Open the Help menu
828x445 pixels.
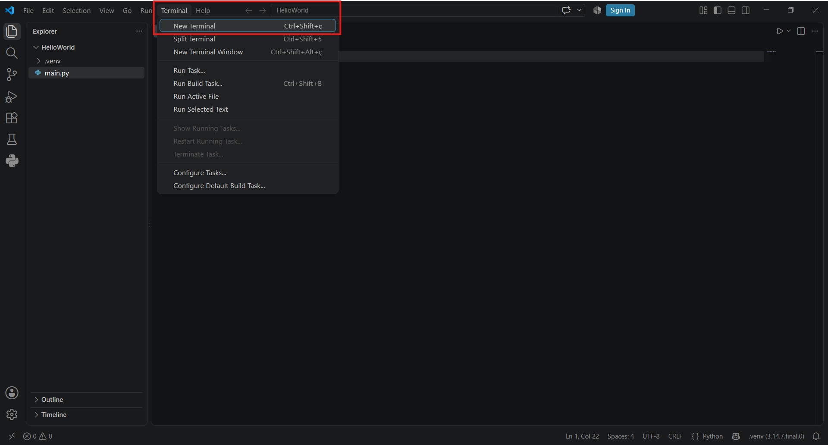coord(203,10)
